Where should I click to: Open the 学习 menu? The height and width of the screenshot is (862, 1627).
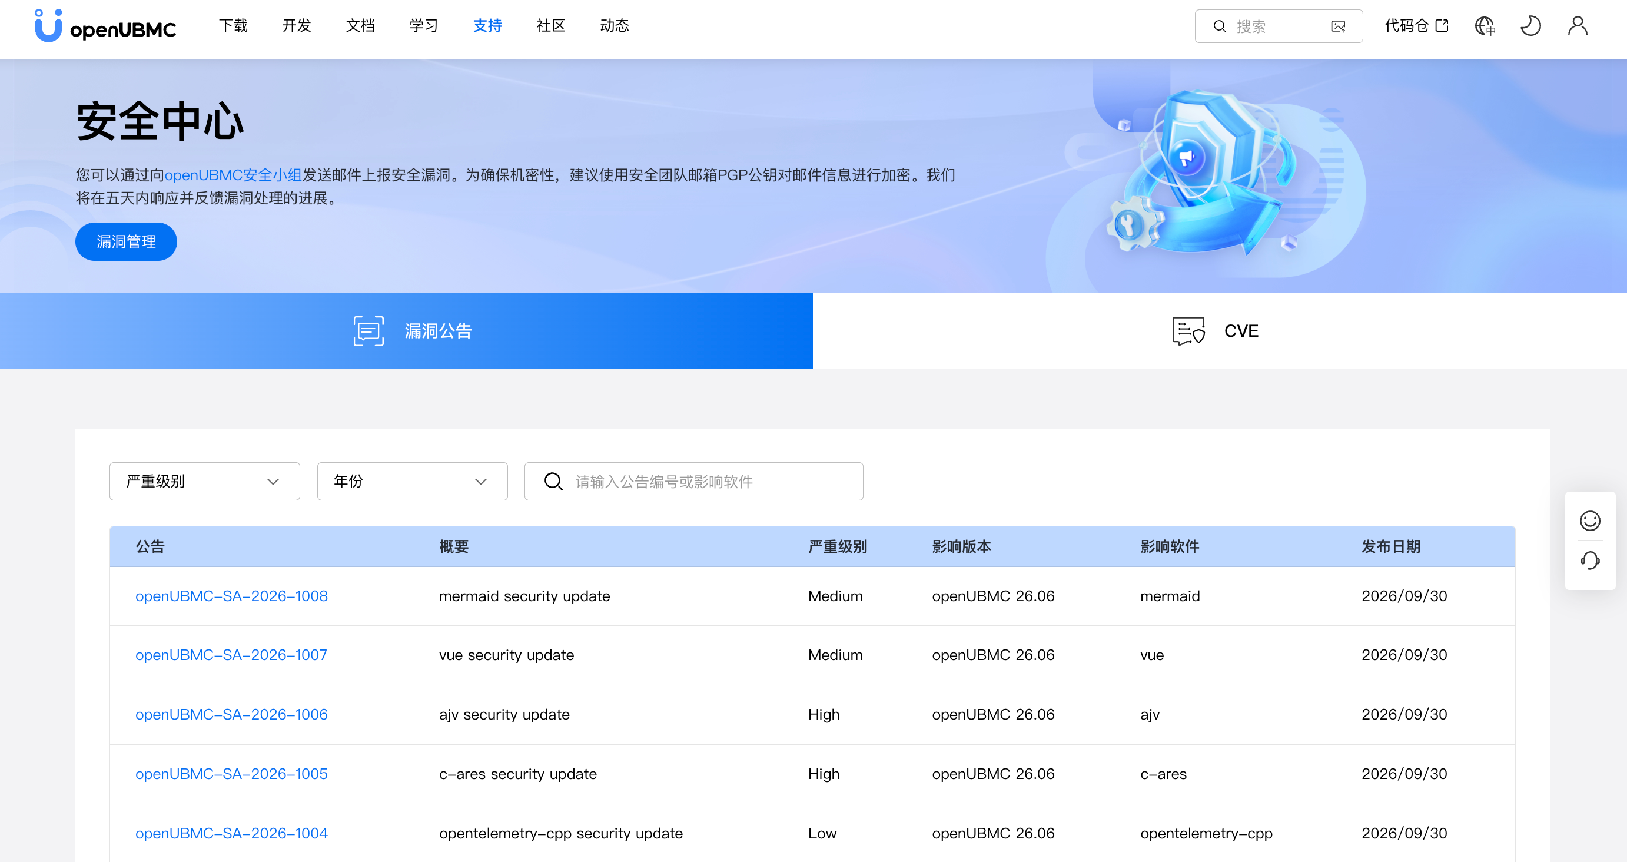424,26
